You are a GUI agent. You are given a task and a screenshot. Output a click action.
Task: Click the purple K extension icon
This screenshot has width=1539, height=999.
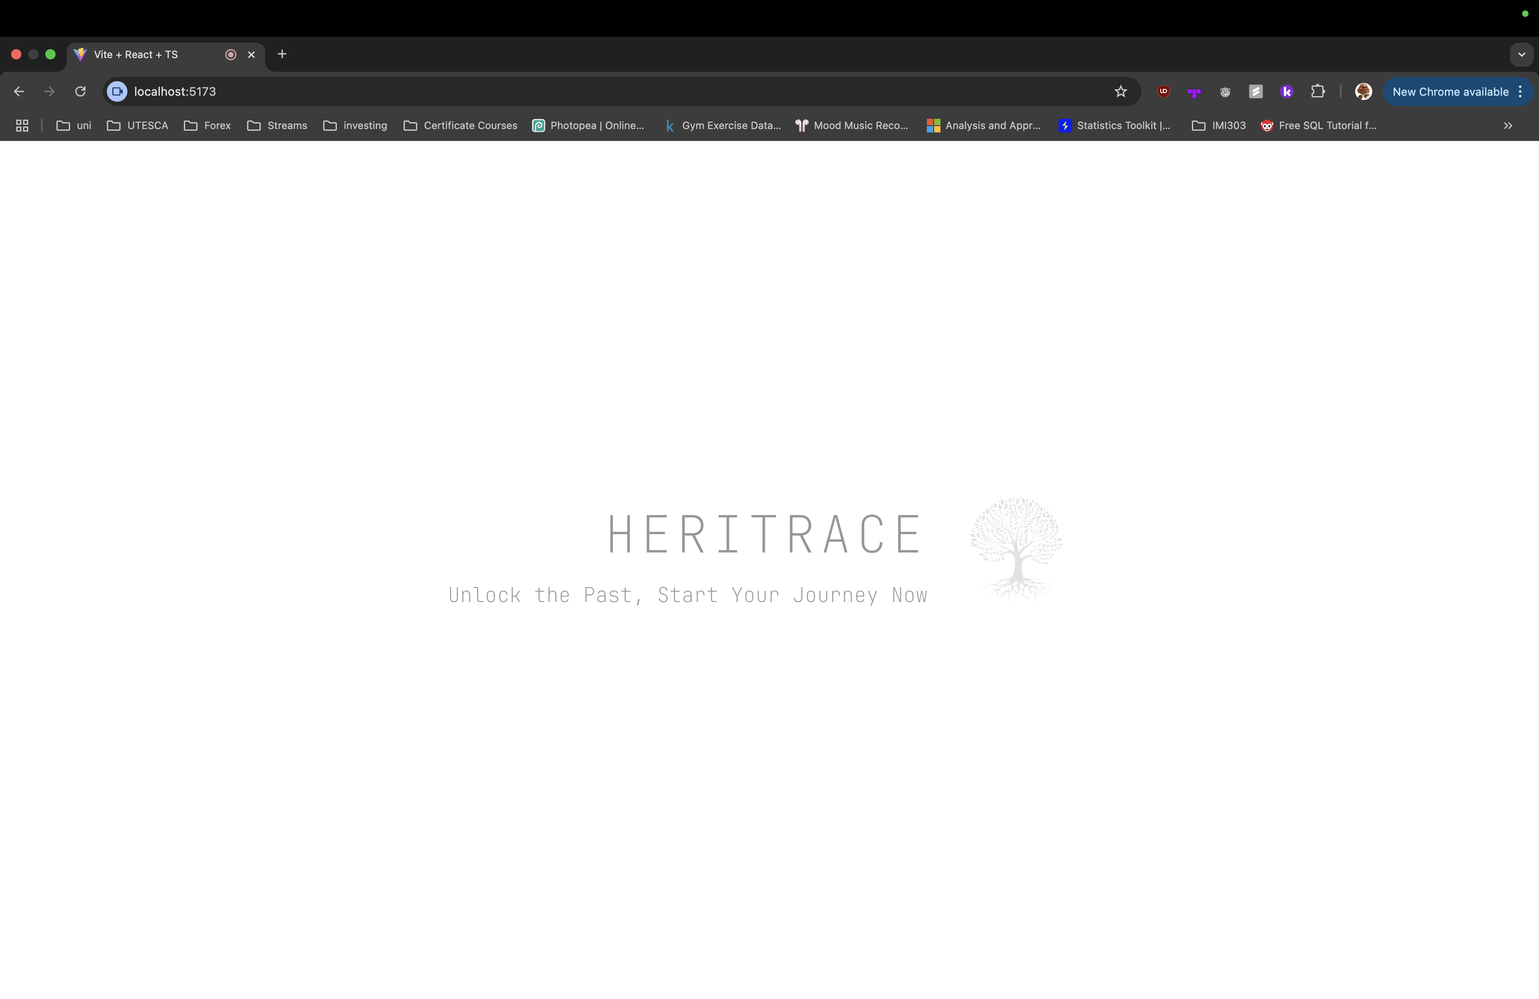pyautogui.click(x=1286, y=92)
